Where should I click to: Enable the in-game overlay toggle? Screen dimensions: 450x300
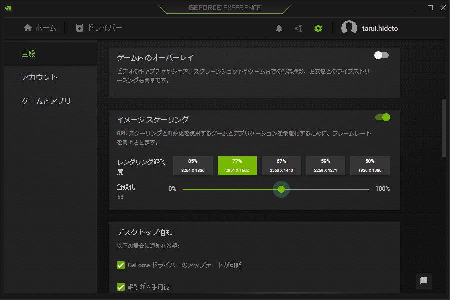[381, 56]
